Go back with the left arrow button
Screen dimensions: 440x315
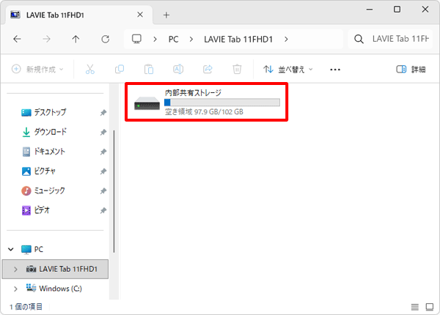17,39
